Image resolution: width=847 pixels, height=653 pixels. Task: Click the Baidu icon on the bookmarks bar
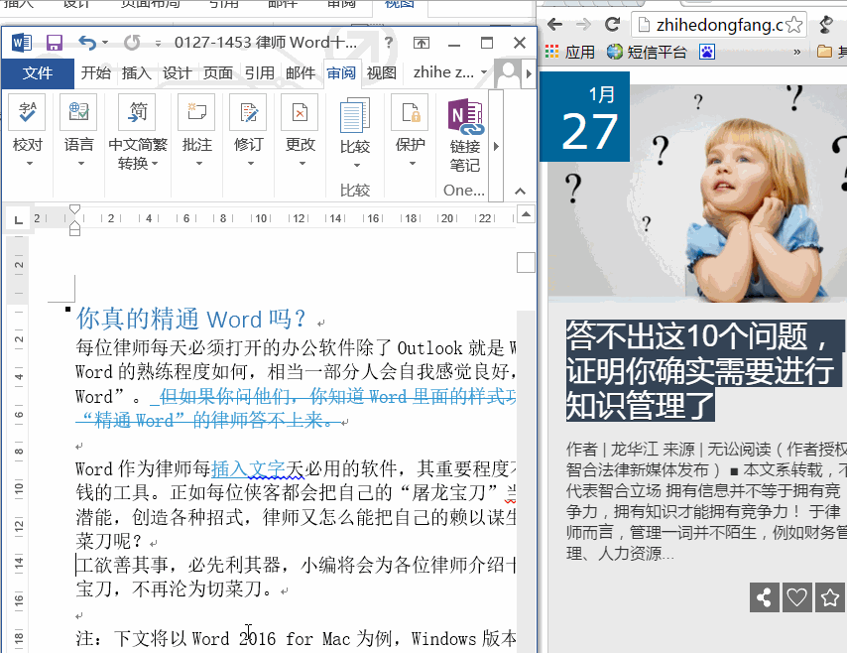coord(707,49)
